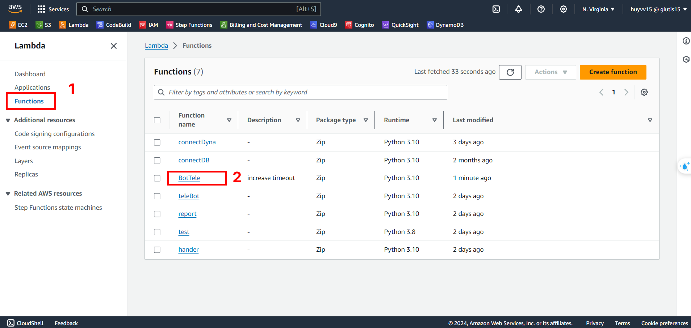Open Lambda shortcut in favorites bar

[74, 25]
